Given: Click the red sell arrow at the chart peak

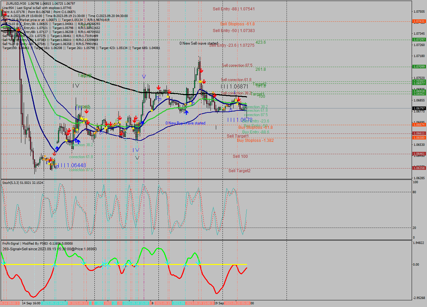Looking at the screenshot, I should pyautogui.click(x=202, y=71).
